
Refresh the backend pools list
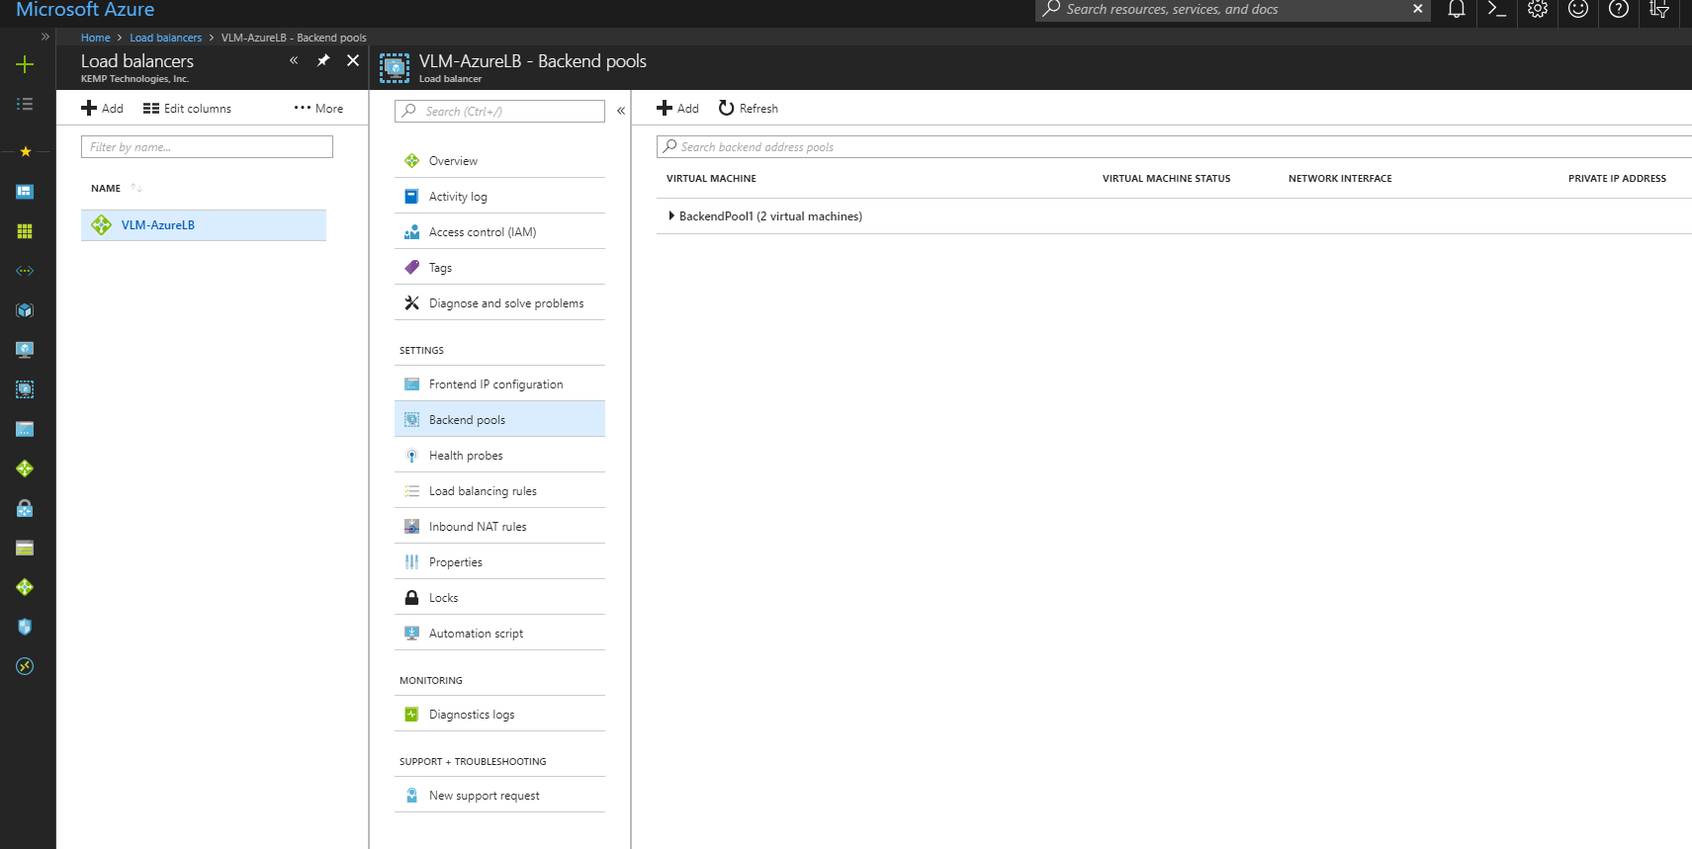[x=749, y=109]
